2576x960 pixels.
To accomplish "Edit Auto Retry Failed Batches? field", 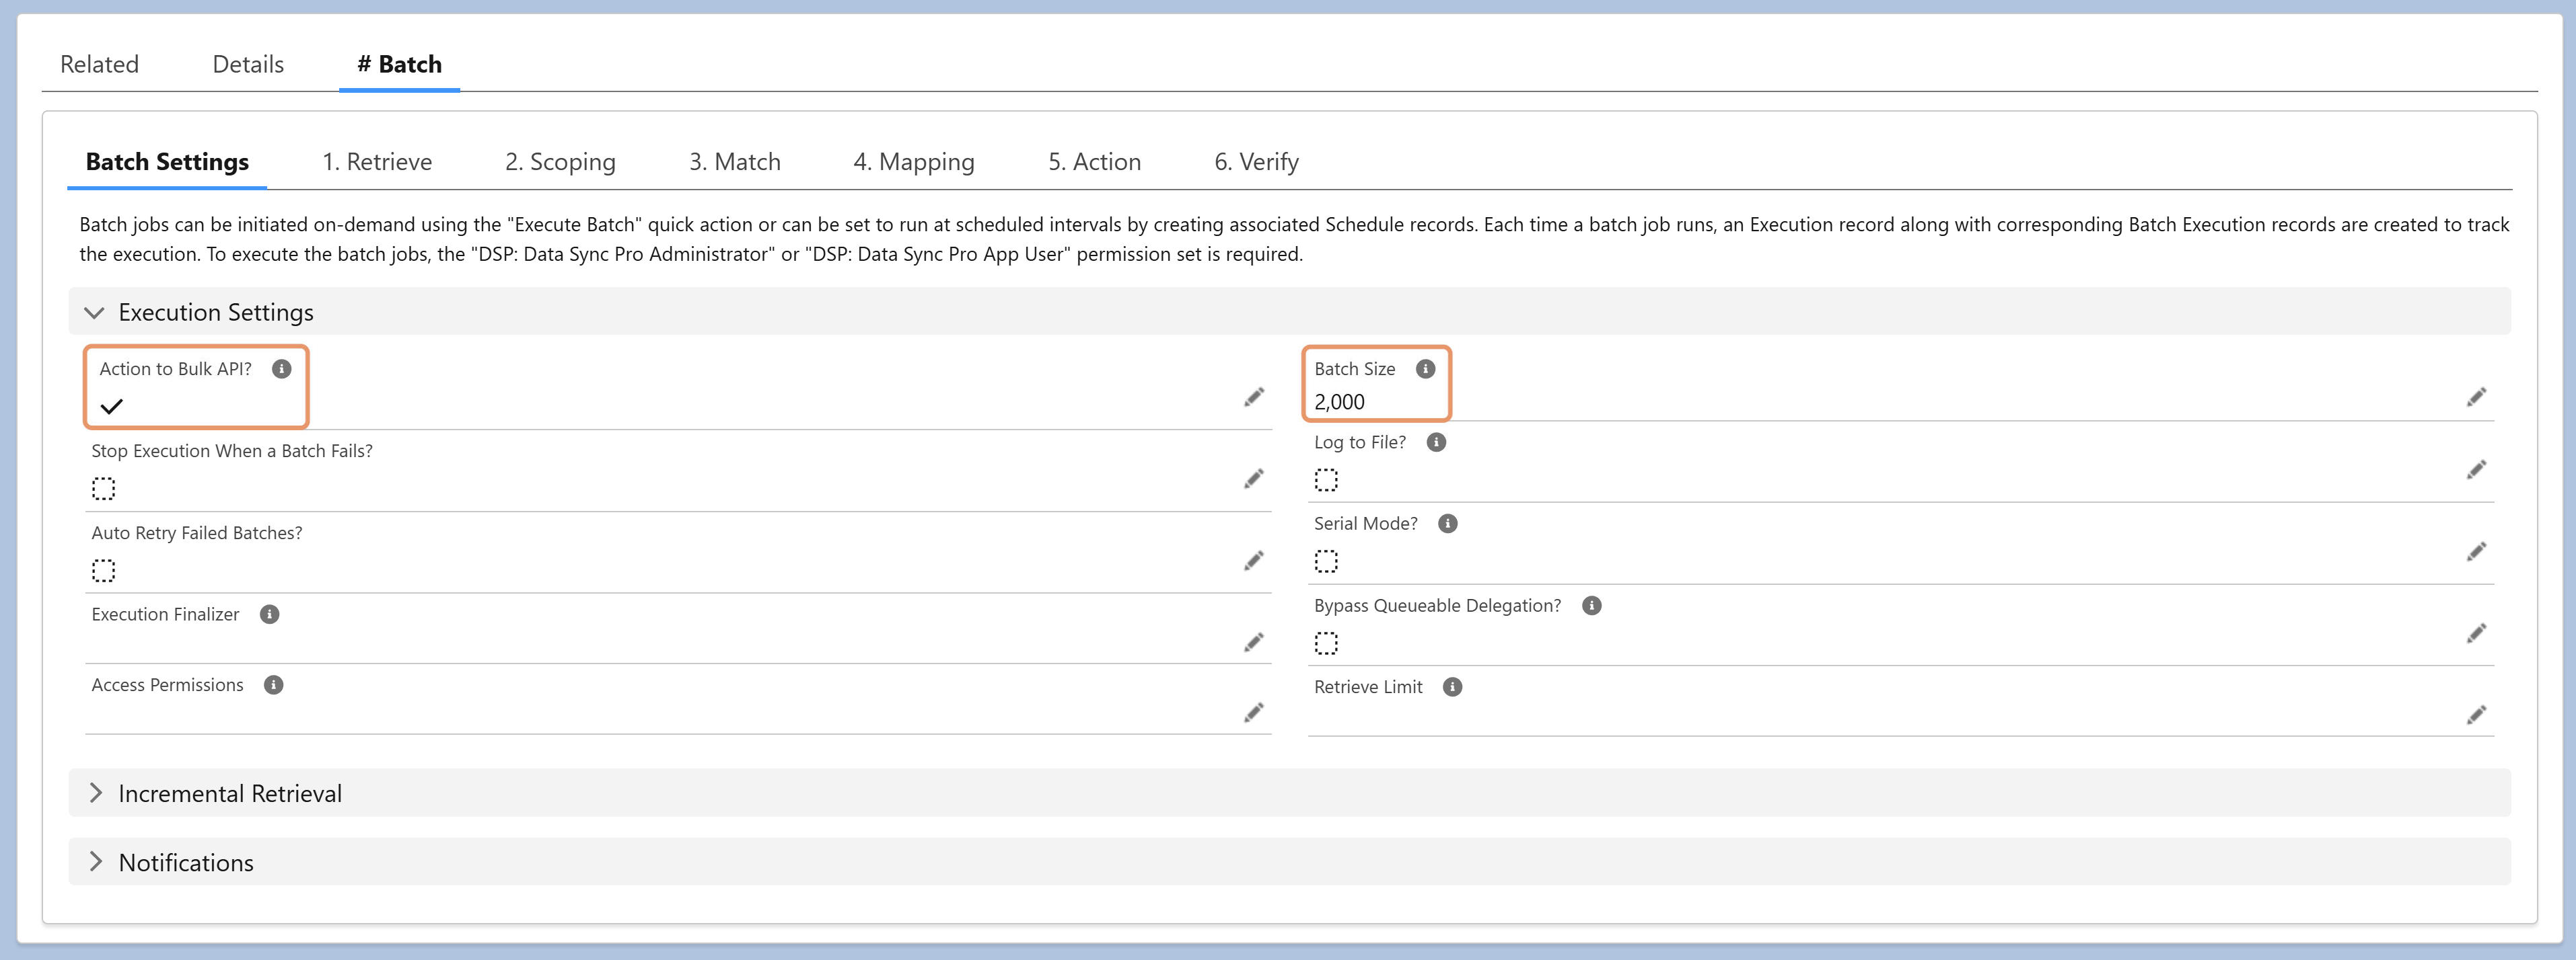I will pos(1254,561).
